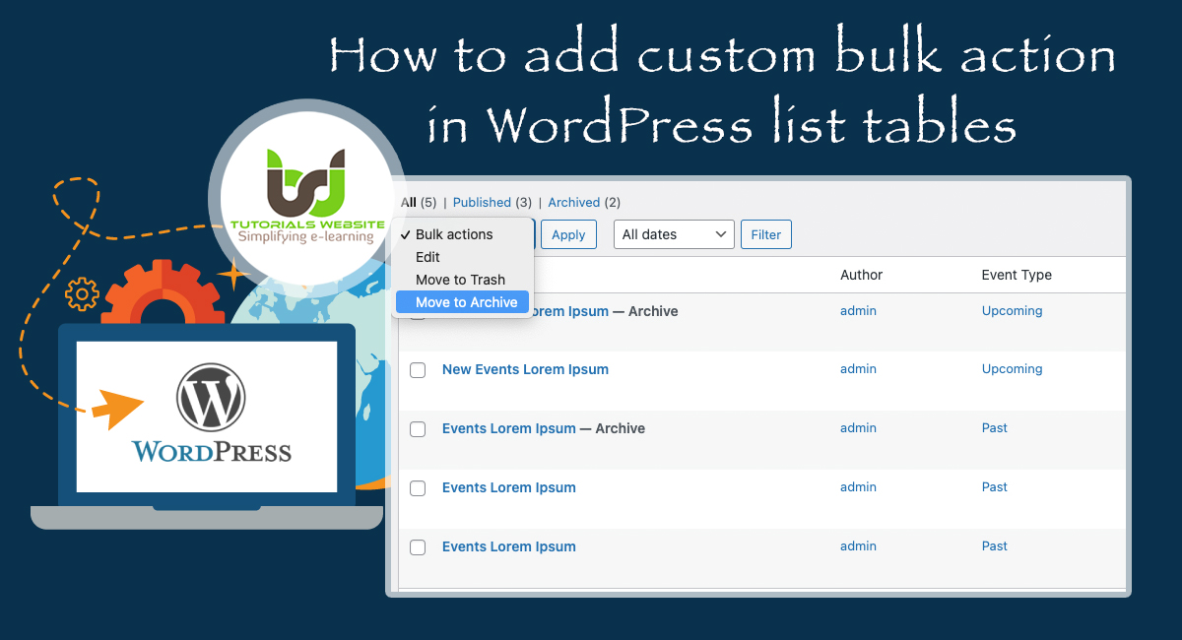Check the box next to New Events Lorem Ipsum
The width and height of the screenshot is (1182, 640).
pos(418,369)
